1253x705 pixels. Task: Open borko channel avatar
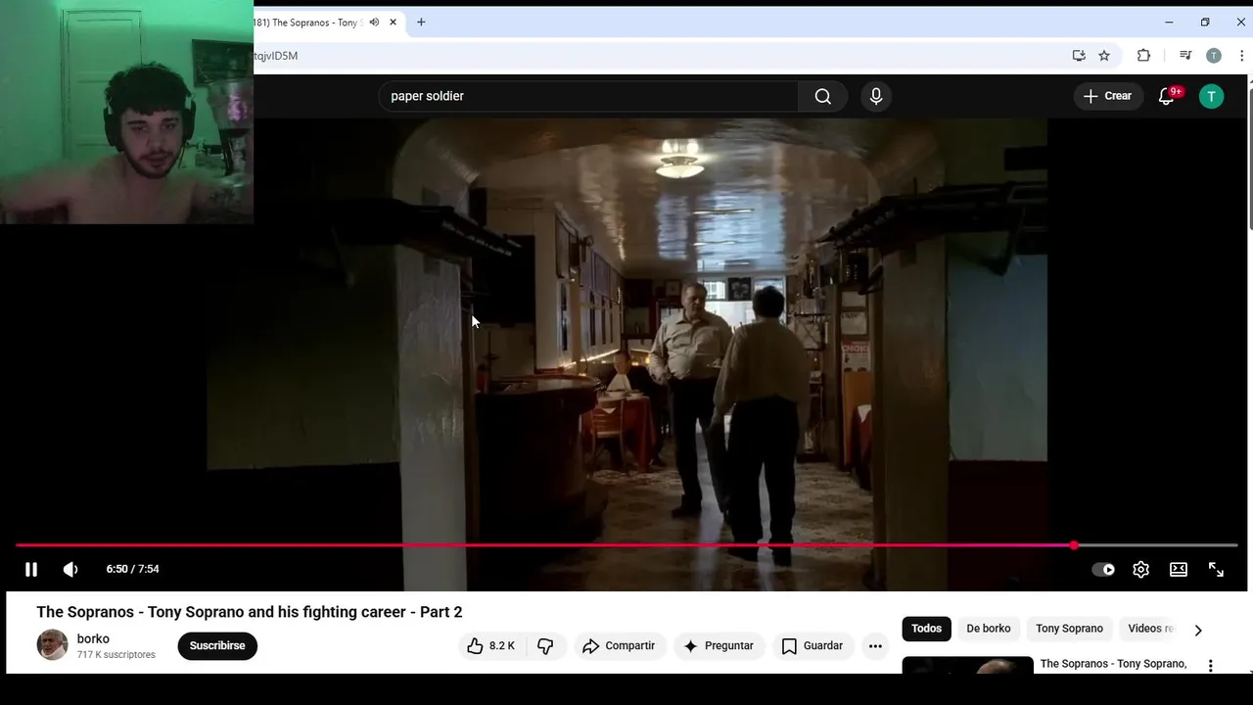(52, 645)
